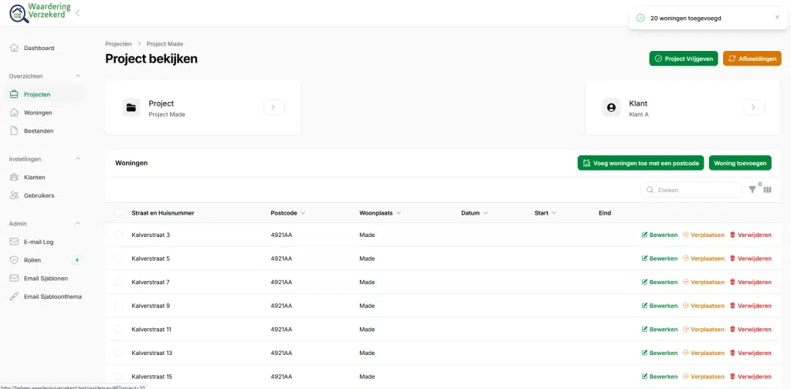Select the Kalverstraat 5 row checkbox
The height and width of the screenshot is (389, 791).
point(118,259)
